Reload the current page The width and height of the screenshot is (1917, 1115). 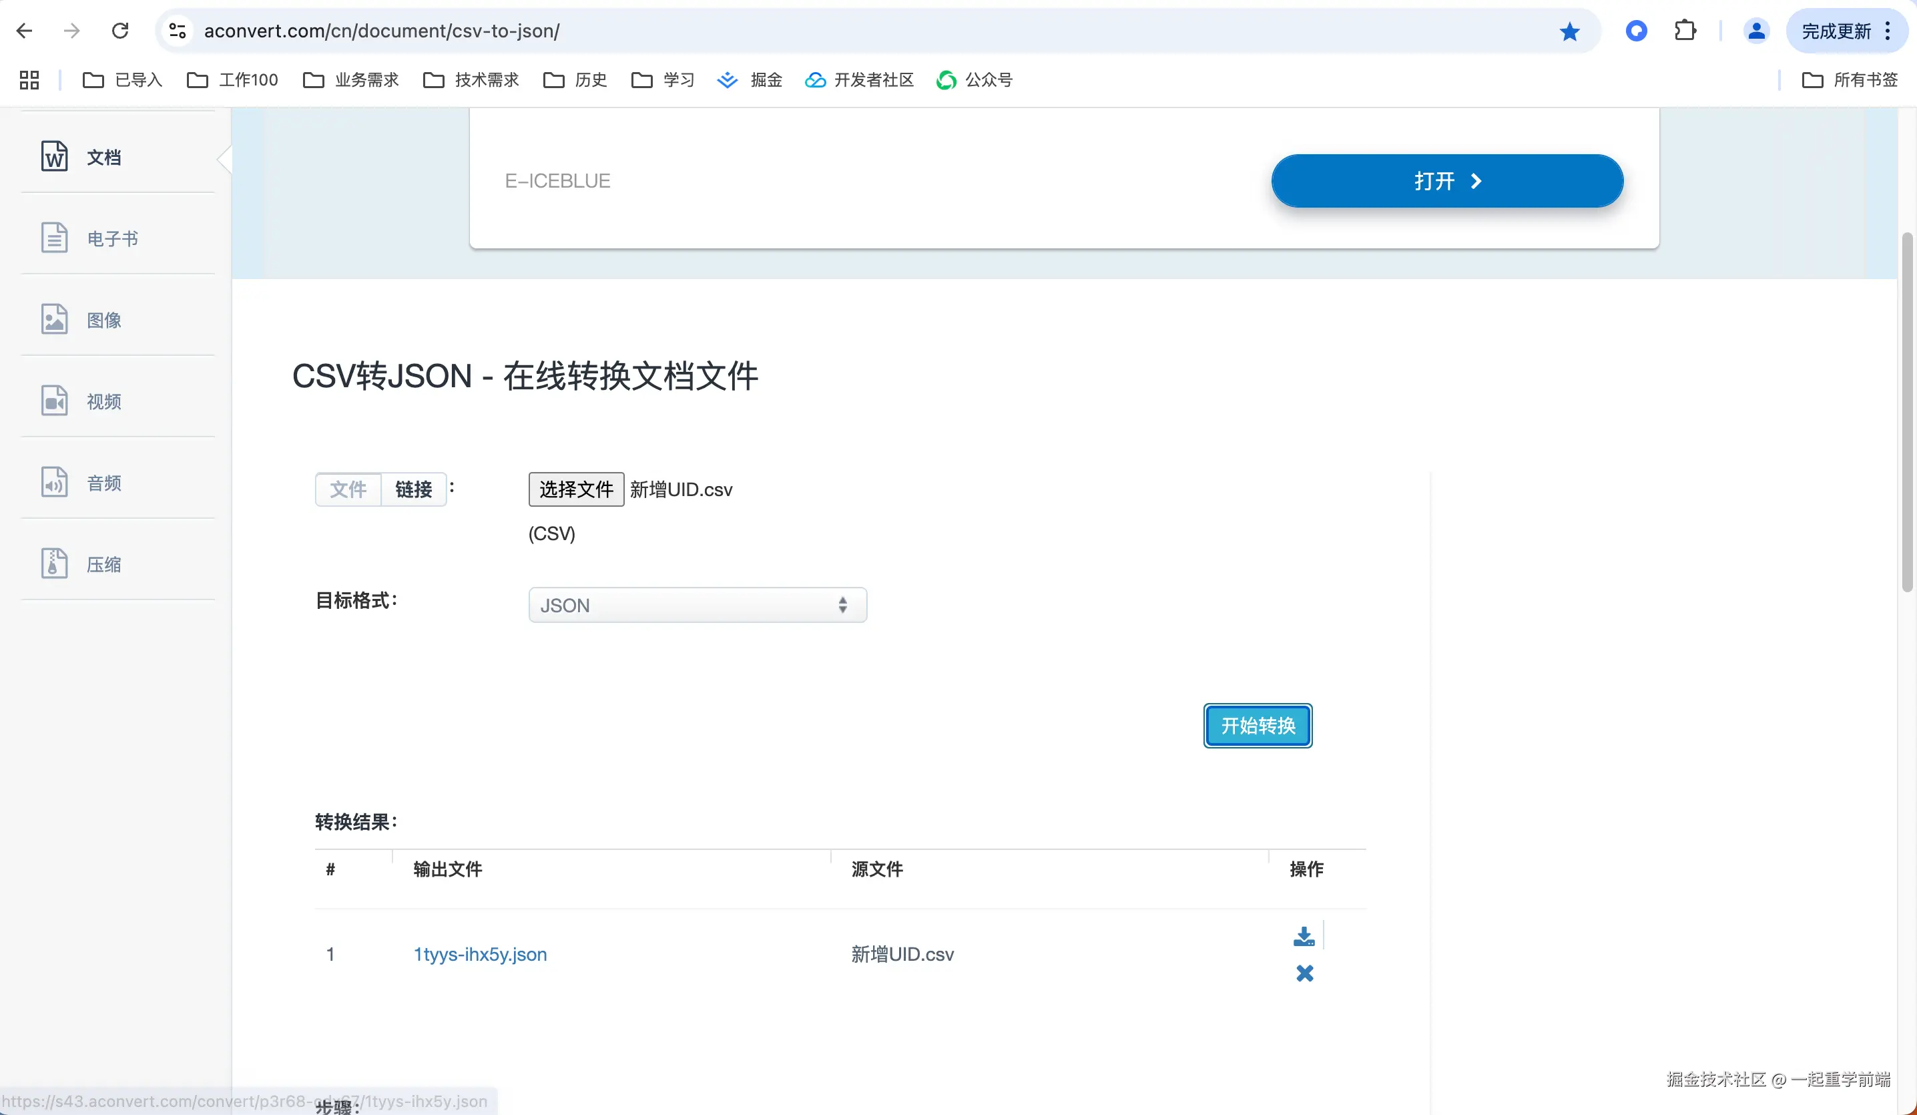coord(119,31)
